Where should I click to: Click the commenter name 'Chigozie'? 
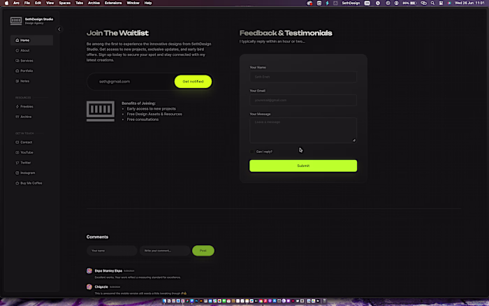pyautogui.click(x=101, y=286)
